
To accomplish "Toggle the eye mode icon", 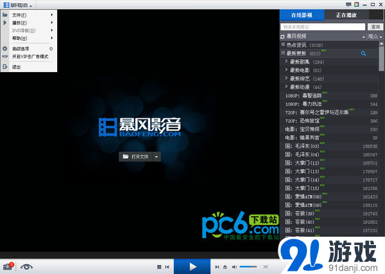I will 26,267.
